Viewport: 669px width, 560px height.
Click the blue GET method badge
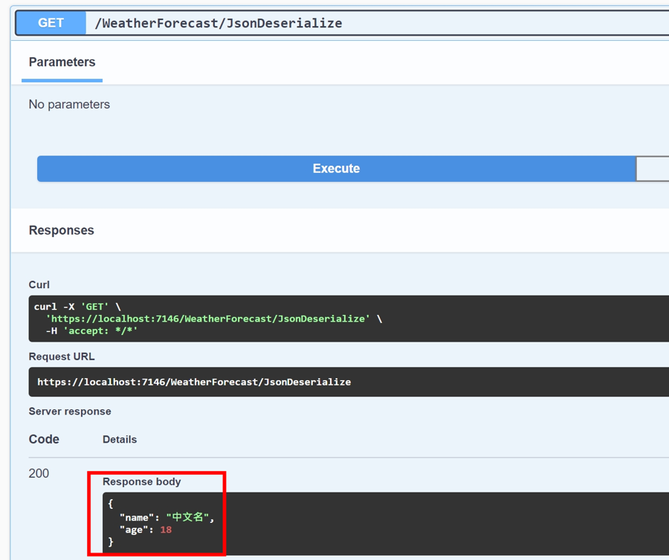(x=51, y=22)
